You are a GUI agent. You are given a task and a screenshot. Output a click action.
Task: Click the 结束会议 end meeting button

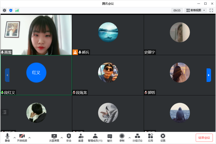(x=204, y=138)
